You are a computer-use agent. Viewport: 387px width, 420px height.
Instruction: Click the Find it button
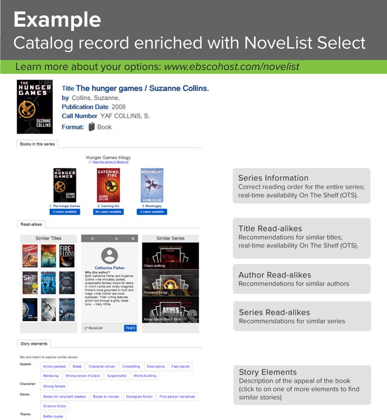(x=130, y=328)
